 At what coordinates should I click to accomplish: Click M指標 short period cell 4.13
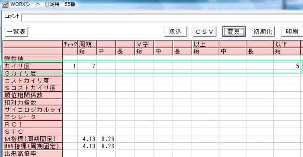click(87, 139)
